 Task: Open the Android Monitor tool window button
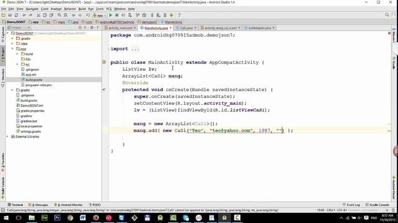point(68,205)
